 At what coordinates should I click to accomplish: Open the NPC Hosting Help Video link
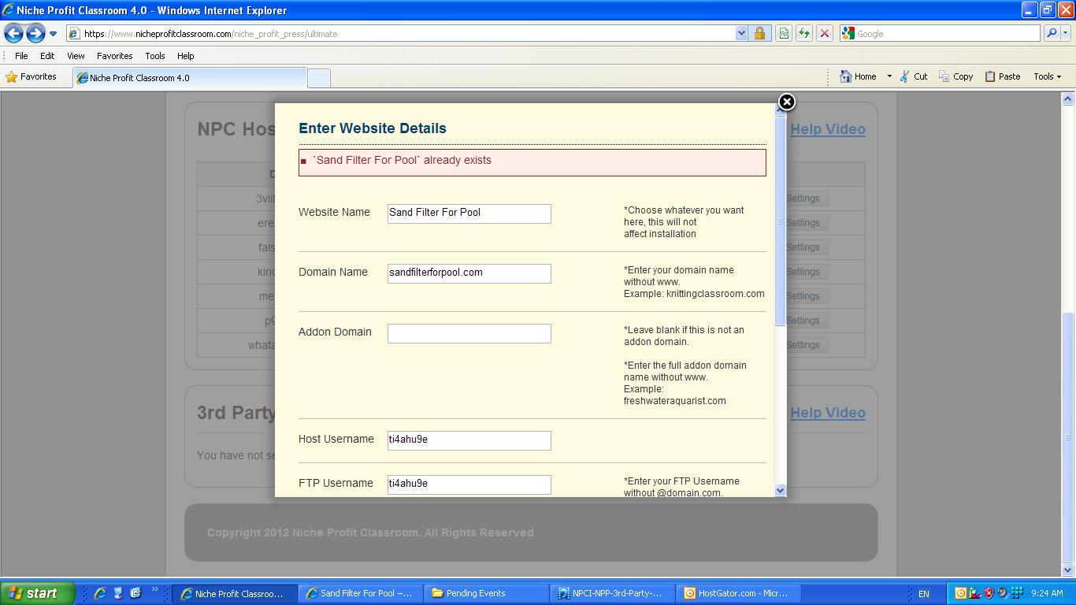point(827,129)
